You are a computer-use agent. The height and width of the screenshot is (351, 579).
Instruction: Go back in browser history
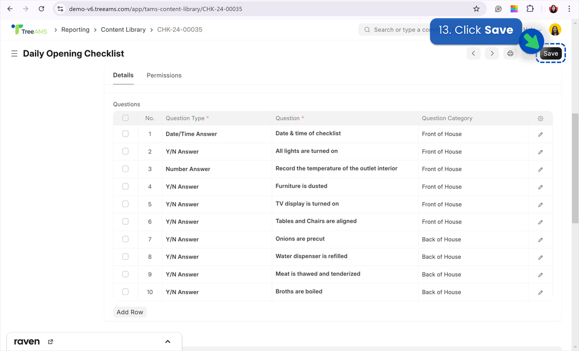pos(10,9)
